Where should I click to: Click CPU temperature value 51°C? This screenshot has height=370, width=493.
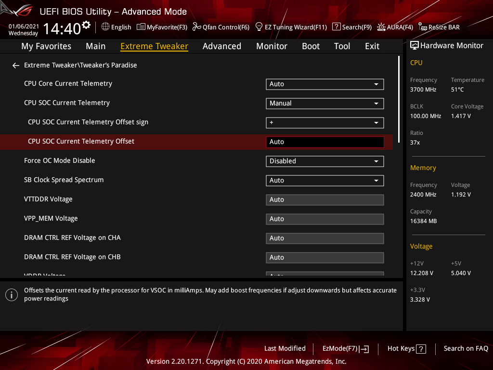(x=457, y=90)
